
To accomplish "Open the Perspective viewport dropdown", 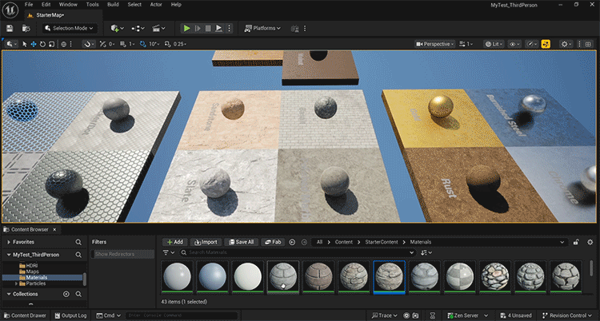I will click(x=438, y=44).
